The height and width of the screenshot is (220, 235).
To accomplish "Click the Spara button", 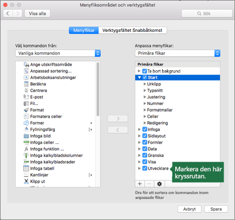I will [x=216, y=209].
